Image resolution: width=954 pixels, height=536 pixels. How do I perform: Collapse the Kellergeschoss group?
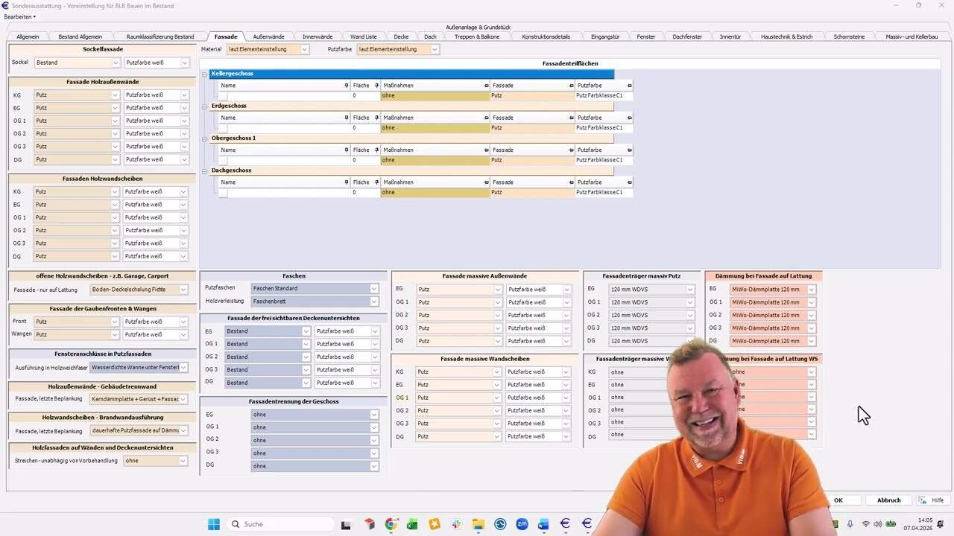pyautogui.click(x=205, y=74)
